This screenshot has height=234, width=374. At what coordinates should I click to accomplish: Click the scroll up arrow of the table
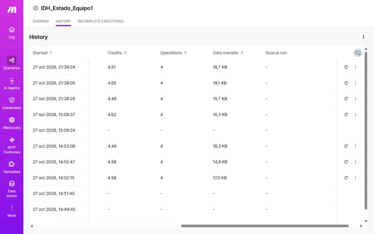[366, 49]
